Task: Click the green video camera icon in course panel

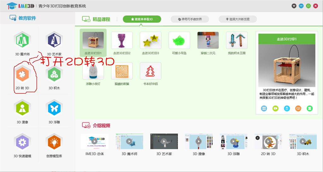Action: tap(275, 108)
